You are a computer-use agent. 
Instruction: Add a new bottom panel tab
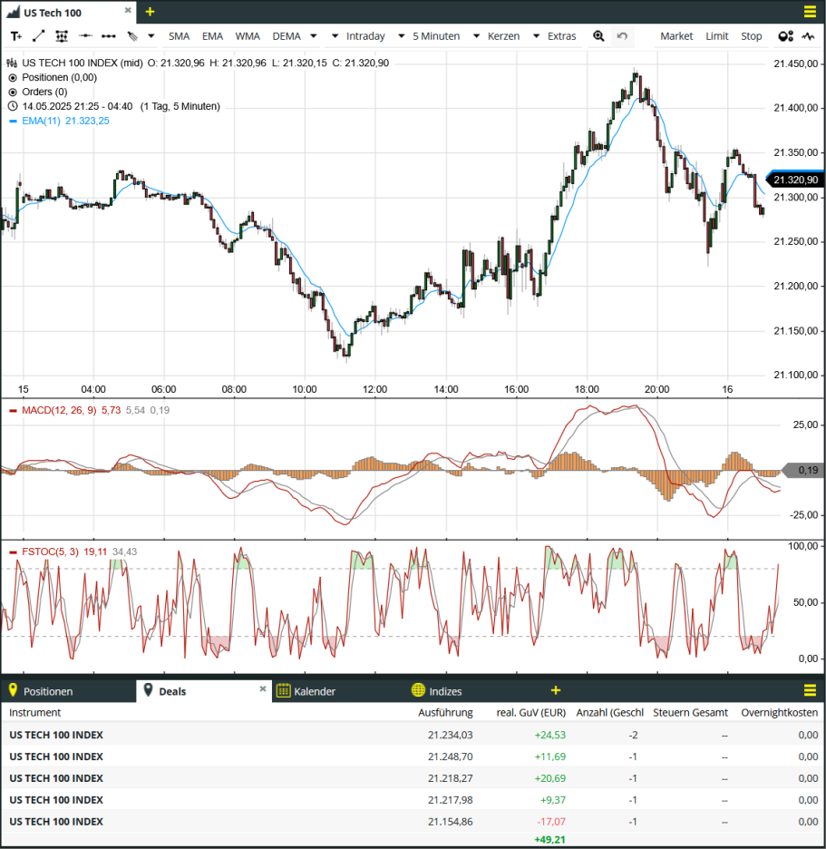point(556,690)
